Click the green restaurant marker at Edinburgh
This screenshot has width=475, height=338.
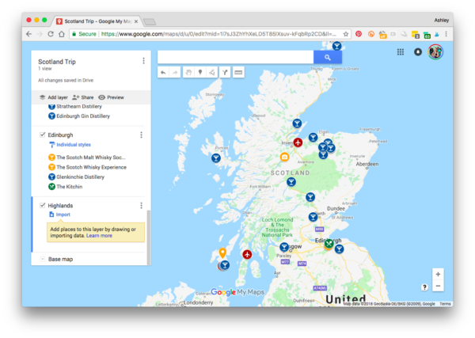[329, 243]
